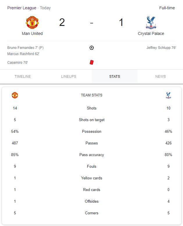Click the Crystal Palace team name
Image resolution: width=183 pixels, height=226 pixels.
(x=151, y=33)
